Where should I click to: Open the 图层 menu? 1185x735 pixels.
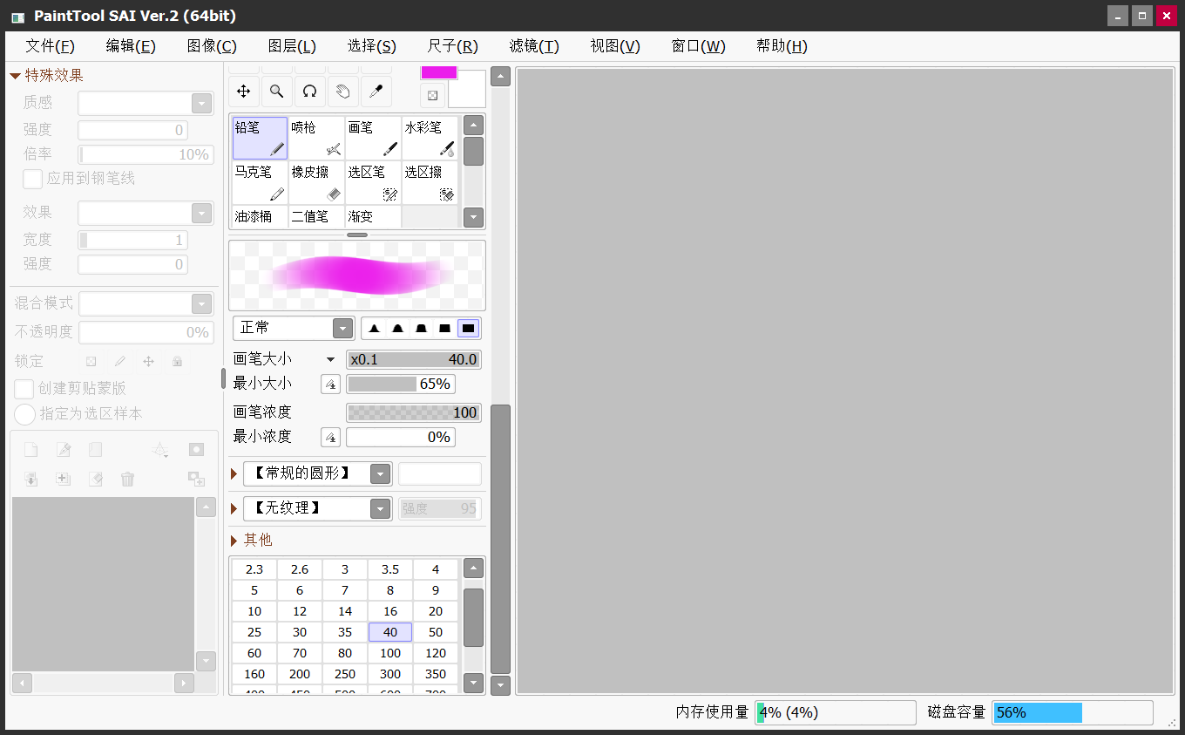point(293,45)
